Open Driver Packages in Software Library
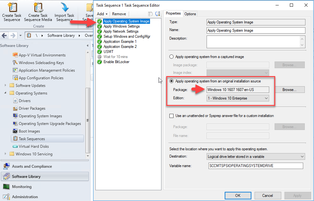The height and width of the screenshot is (201, 314). (32, 108)
